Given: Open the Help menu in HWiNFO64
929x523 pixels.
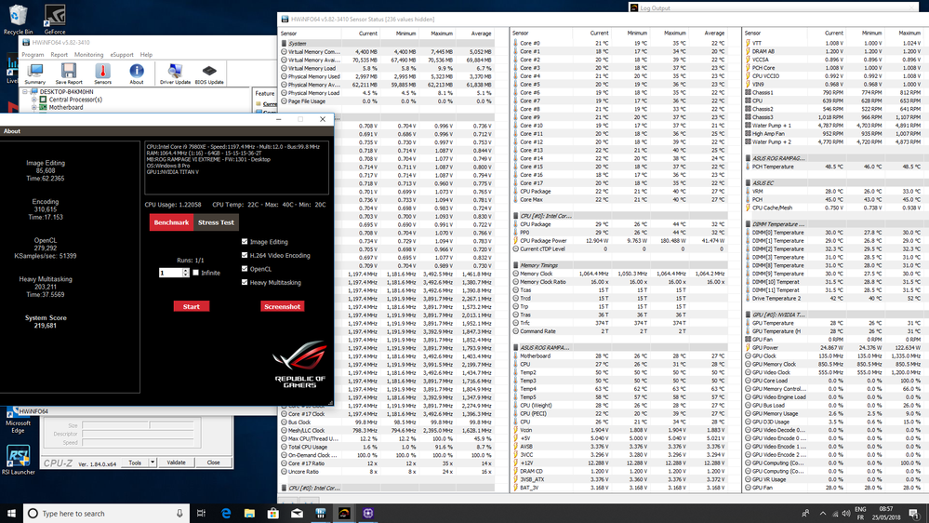Looking at the screenshot, I should pyautogui.click(x=146, y=55).
